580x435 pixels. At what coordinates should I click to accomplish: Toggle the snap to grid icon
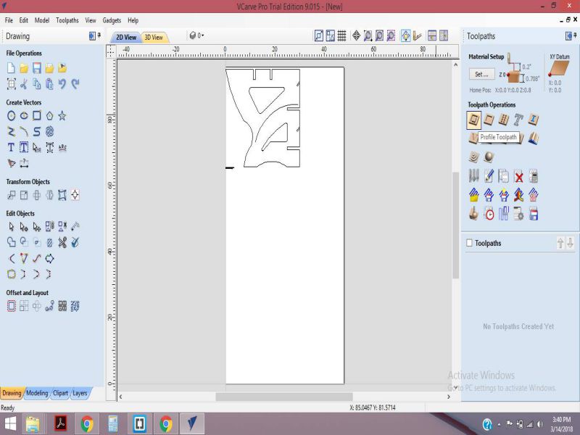tap(341, 36)
